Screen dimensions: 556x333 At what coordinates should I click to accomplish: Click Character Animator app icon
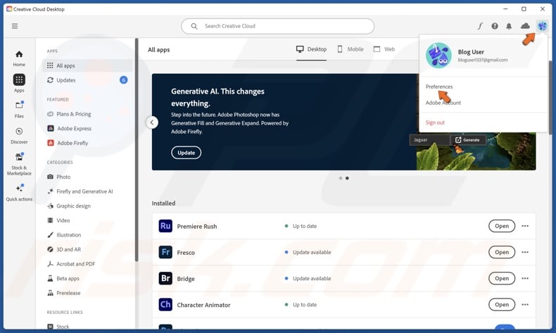tap(165, 305)
